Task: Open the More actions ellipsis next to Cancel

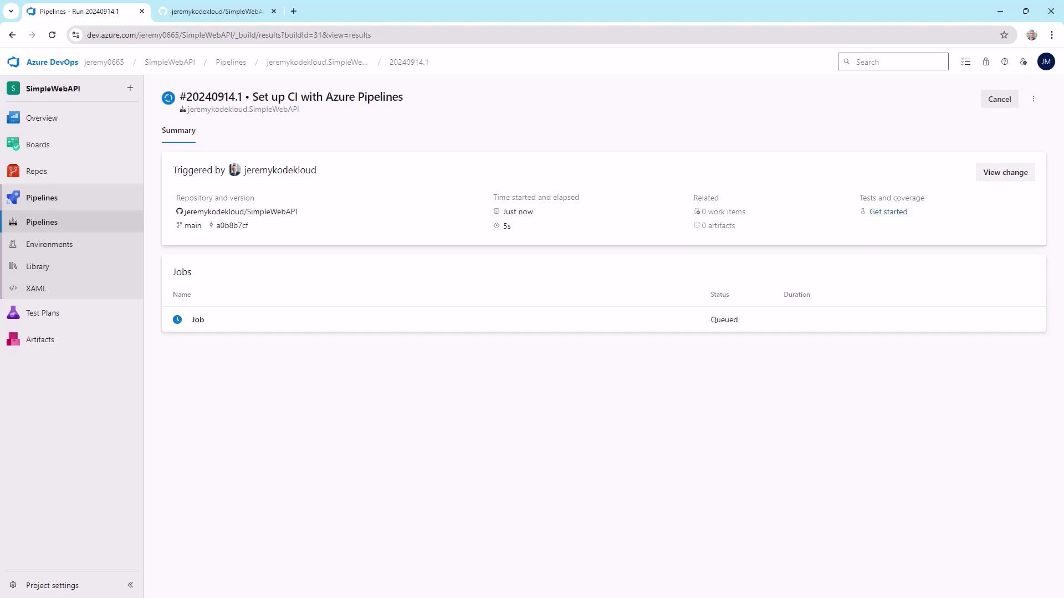Action: click(x=1034, y=99)
